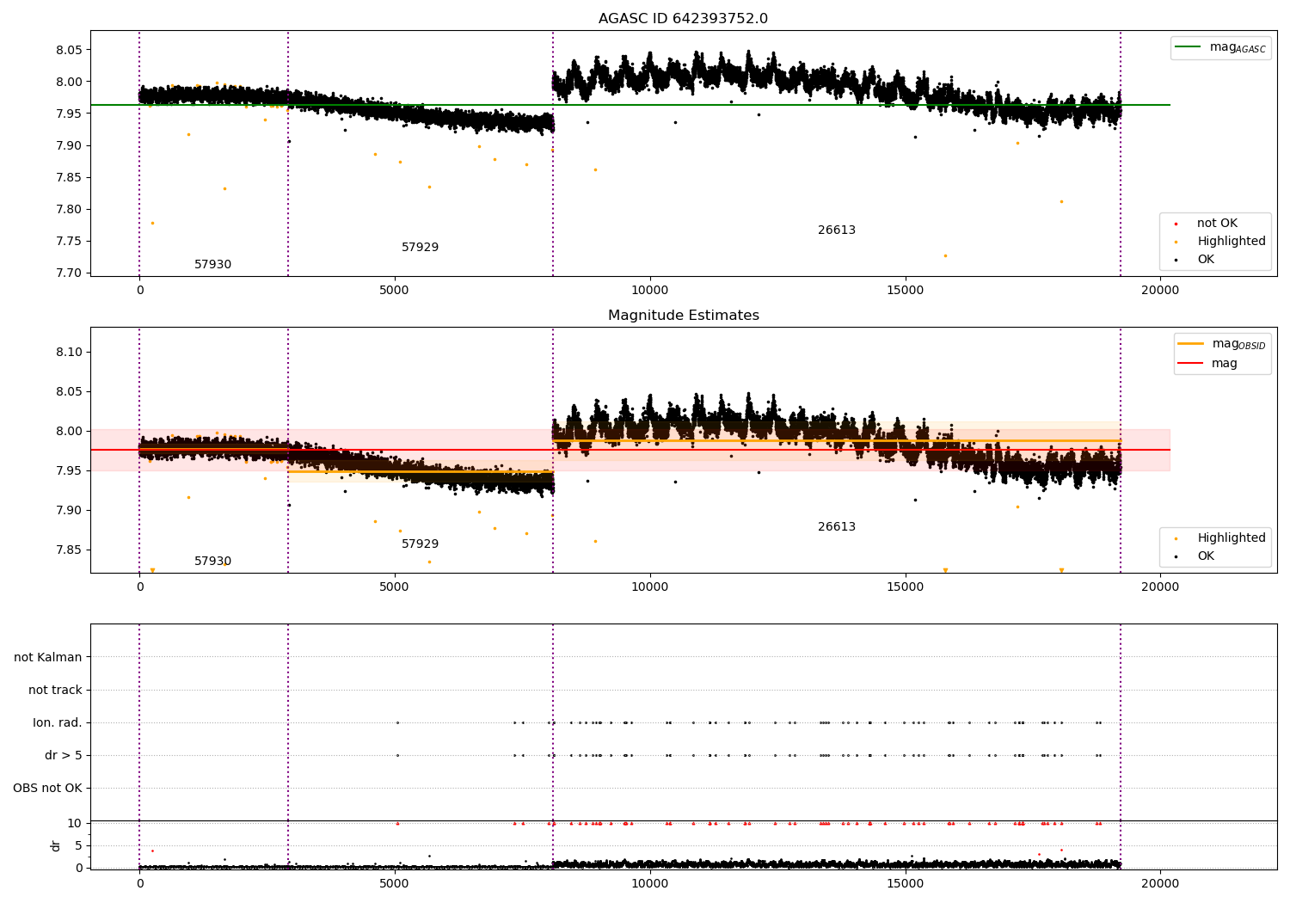
Task: Click obsid label 57929 in the top plot
Action: 420,248
